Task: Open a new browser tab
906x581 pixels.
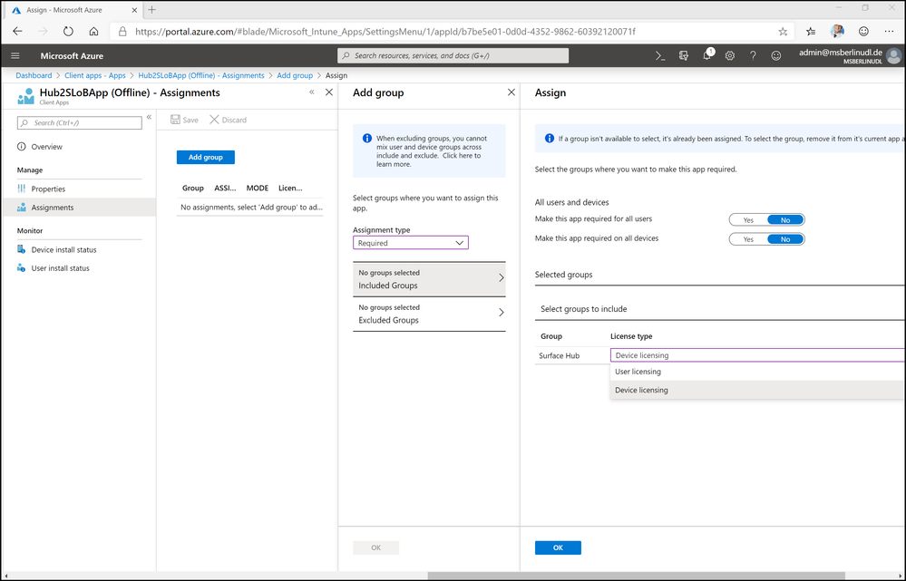Action: tap(152, 10)
